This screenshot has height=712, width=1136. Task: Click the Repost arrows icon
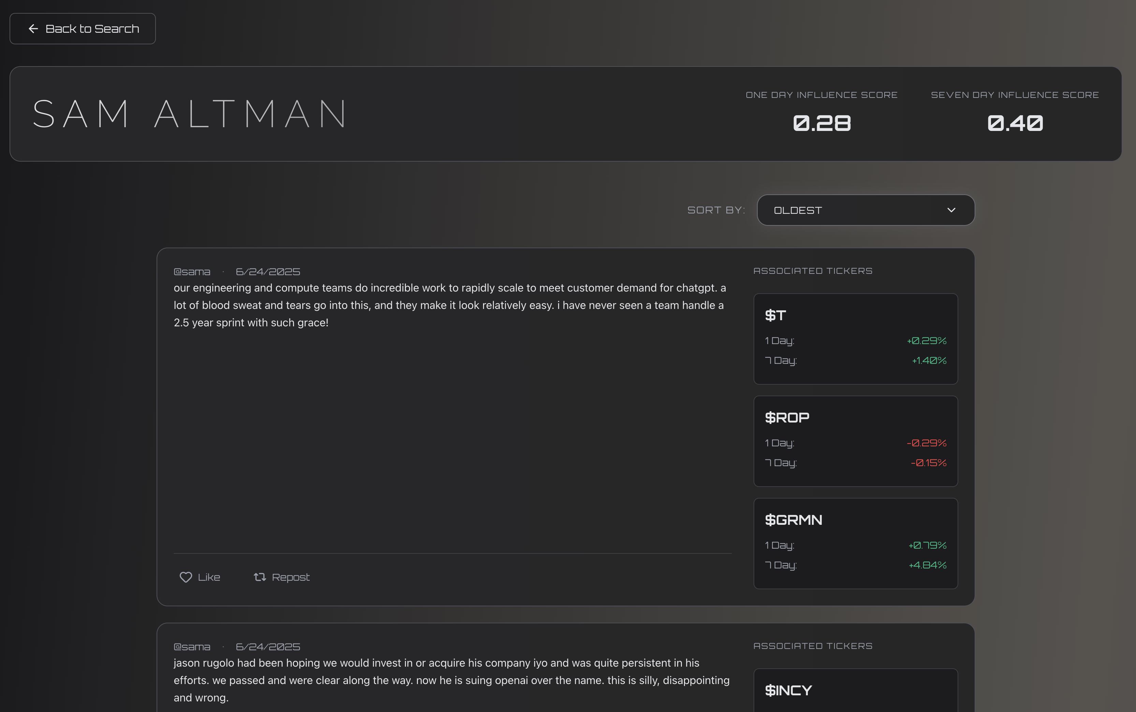pyautogui.click(x=260, y=577)
